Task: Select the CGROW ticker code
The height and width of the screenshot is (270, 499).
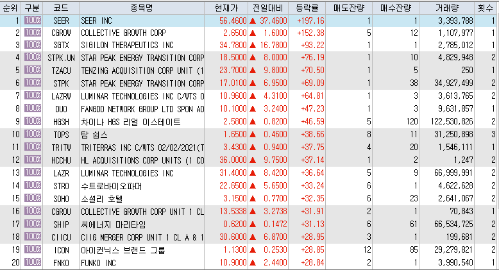Action: [x=61, y=33]
